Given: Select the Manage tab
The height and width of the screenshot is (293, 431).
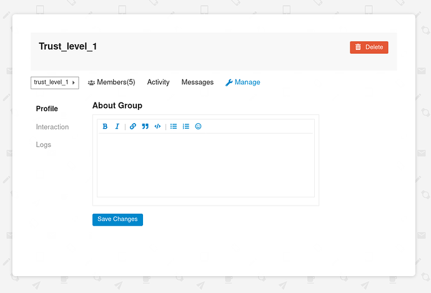Looking at the screenshot, I should pos(243,82).
